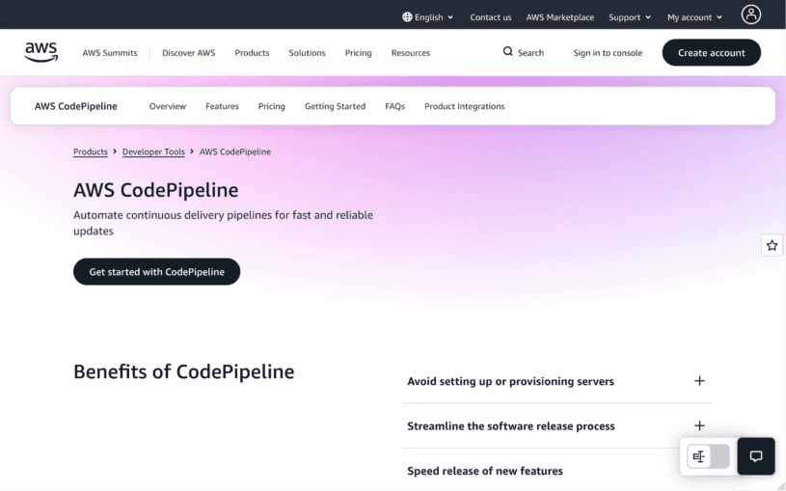Open the Contact us link
The width and height of the screenshot is (786, 491).
490,17
